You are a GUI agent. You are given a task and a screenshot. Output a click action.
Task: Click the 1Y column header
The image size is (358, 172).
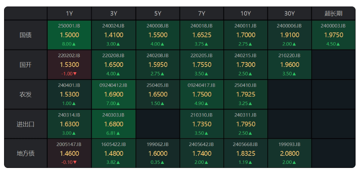70,13
